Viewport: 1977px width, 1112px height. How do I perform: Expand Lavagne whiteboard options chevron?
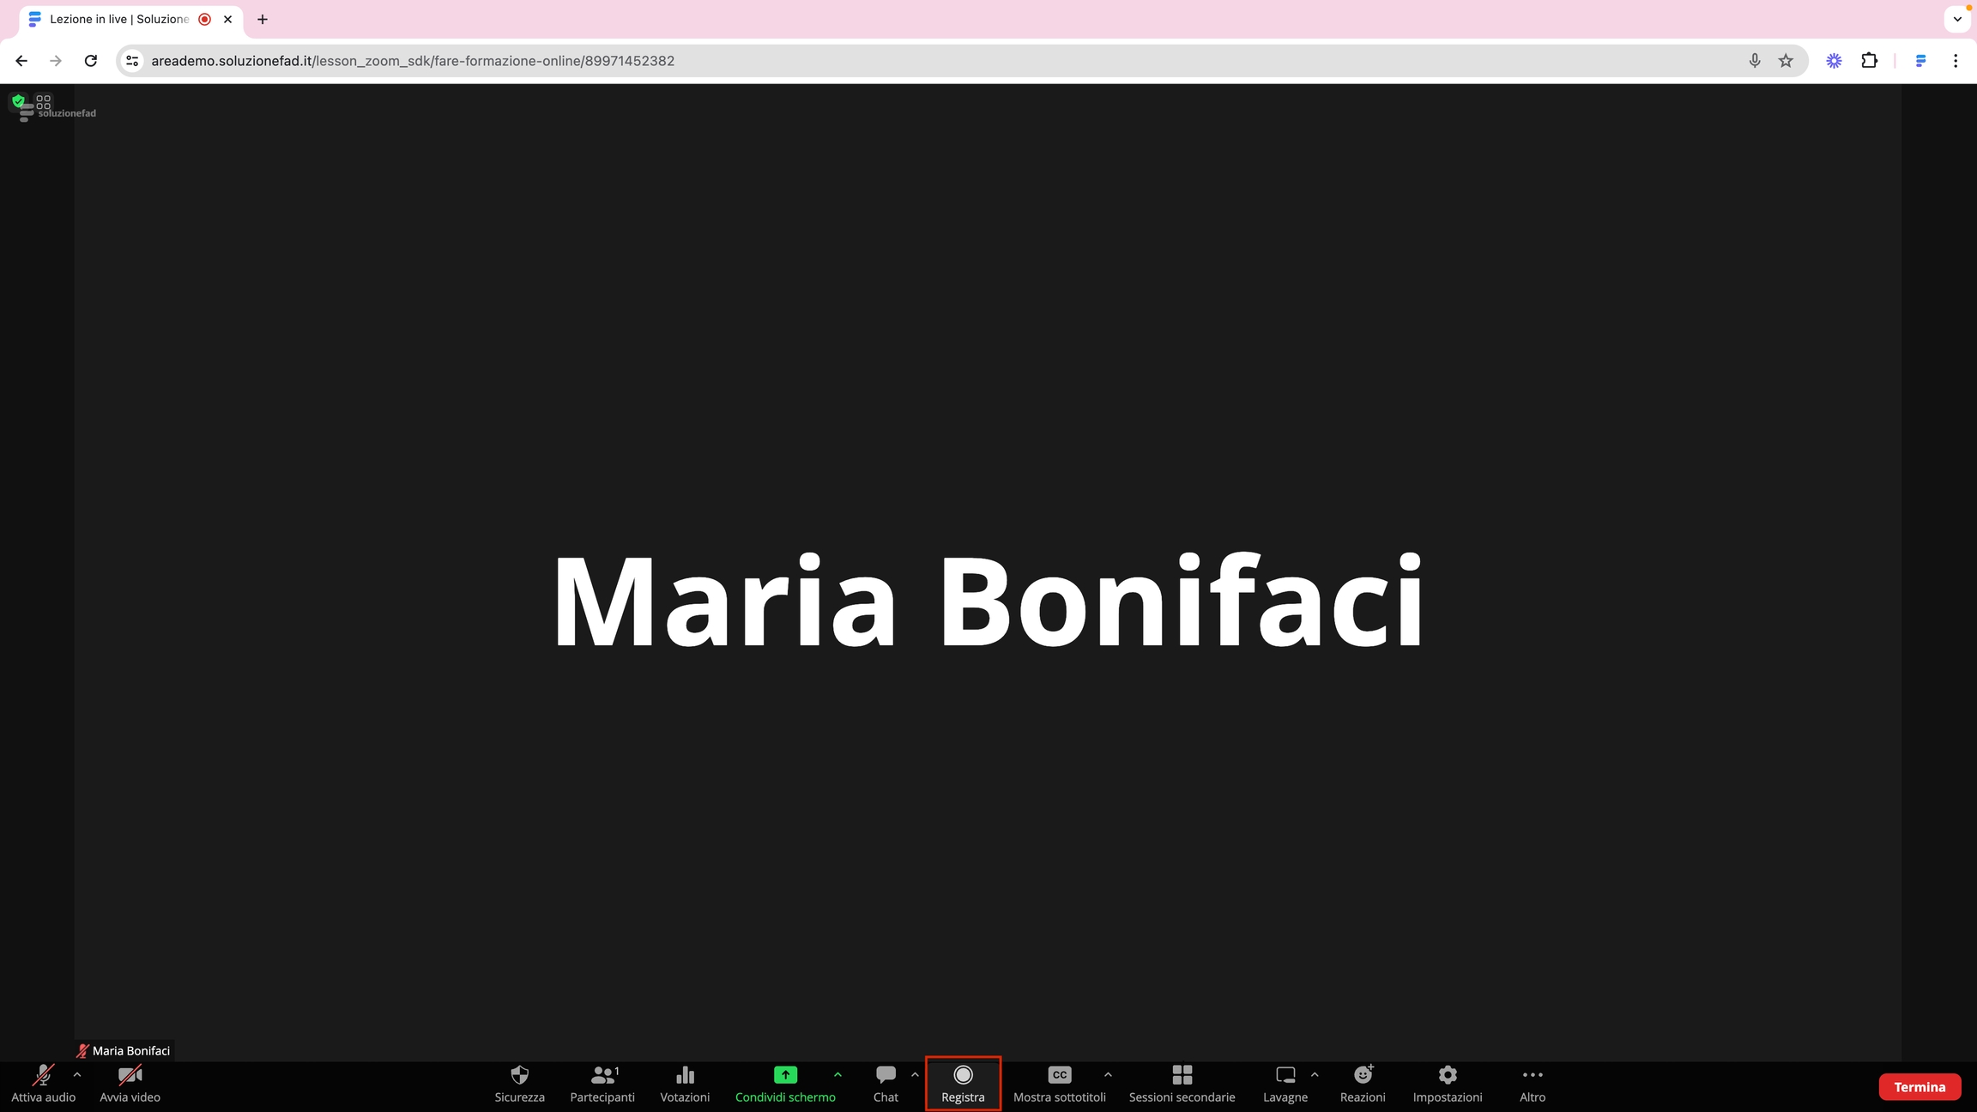1315,1074
